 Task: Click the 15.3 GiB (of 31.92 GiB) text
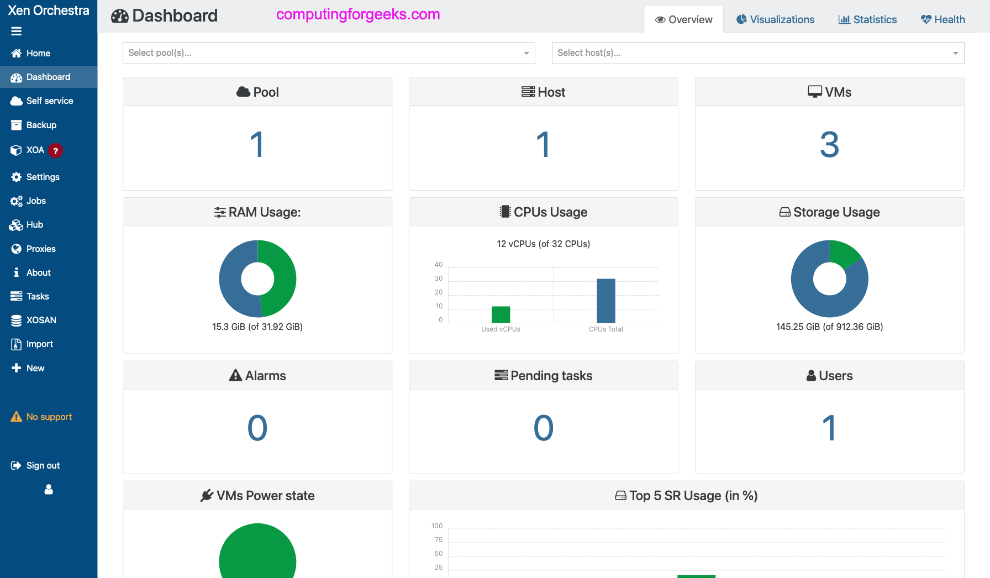pos(257,327)
